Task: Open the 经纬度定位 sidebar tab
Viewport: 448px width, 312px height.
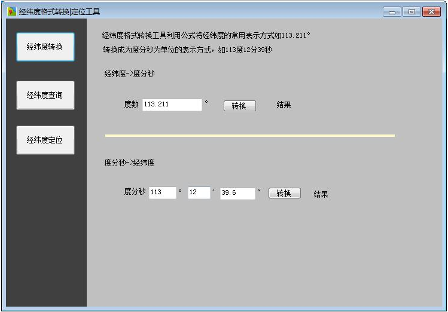Action: tap(45, 140)
